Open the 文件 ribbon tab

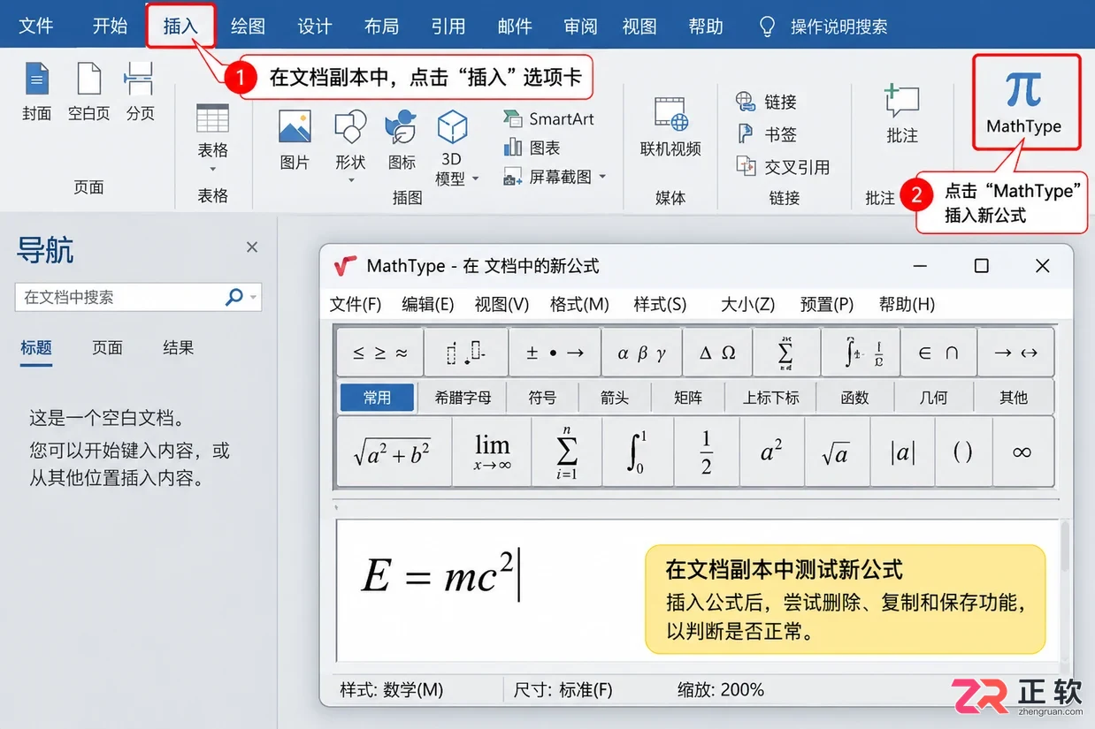pos(36,27)
